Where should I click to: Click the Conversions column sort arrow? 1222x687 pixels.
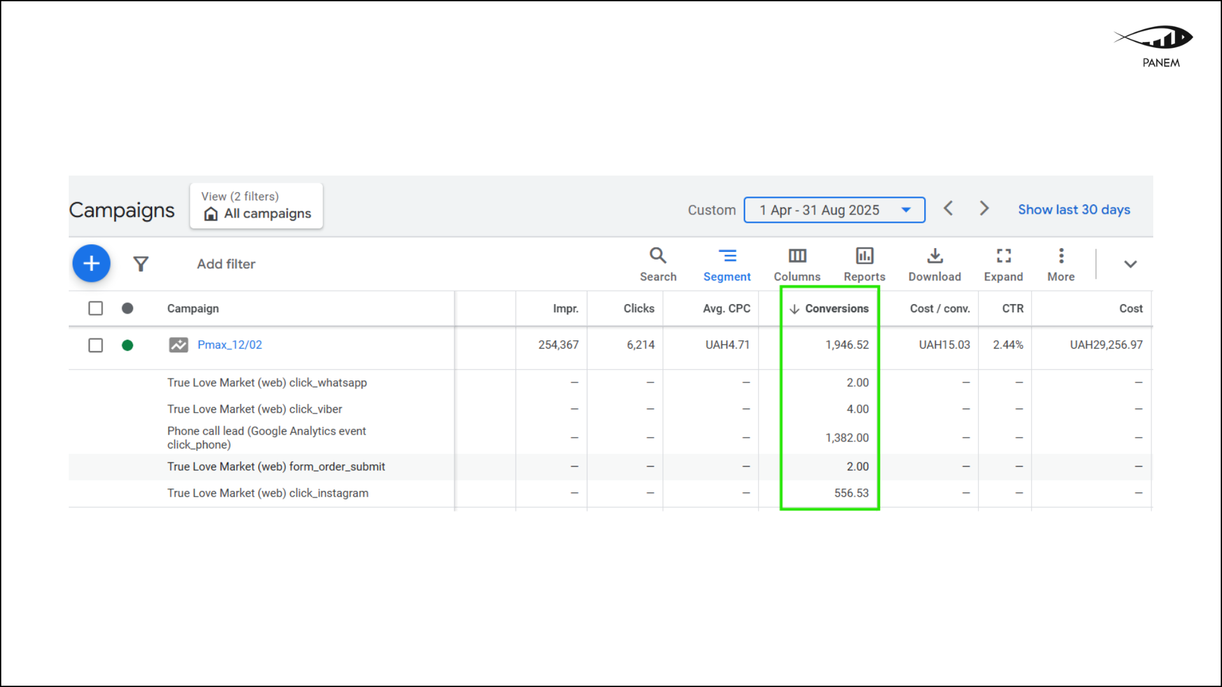[x=794, y=309]
